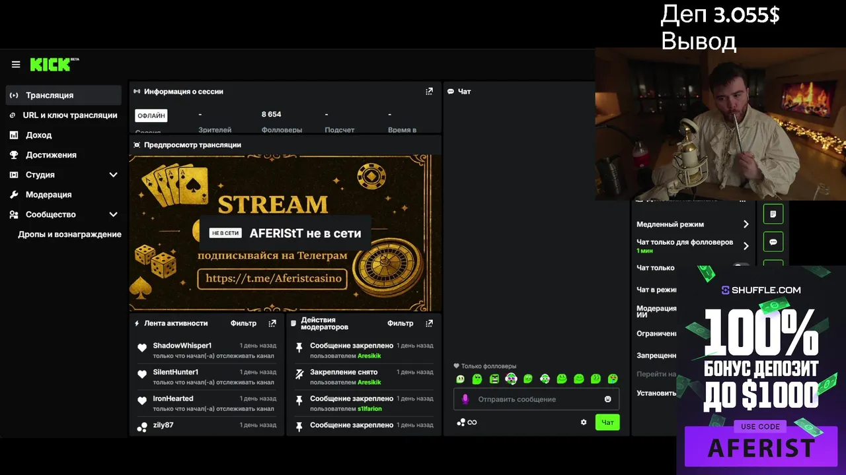Click the green Чат send button
The image size is (846, 475).
tap(607, 422)
